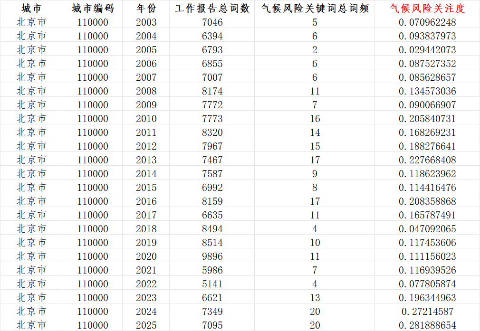This screenshot has height=331, width=480.
Task: Select the year 2025 cell
Action: pyautogui.click(x=146, y=325)
